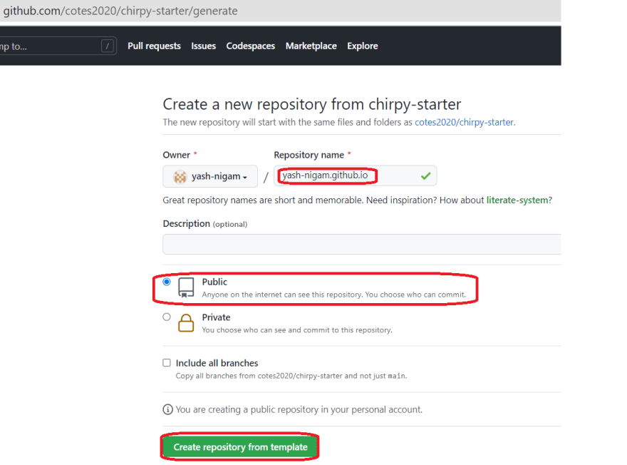
Task: Edit the Repository name field
Action: pyautogui.click(x=355, y=175)
